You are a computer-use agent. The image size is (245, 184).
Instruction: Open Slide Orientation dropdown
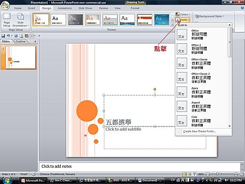(x=21, y=20)
